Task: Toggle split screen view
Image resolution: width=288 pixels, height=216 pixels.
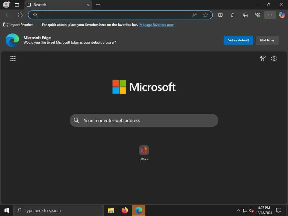Action: point(220,15)
